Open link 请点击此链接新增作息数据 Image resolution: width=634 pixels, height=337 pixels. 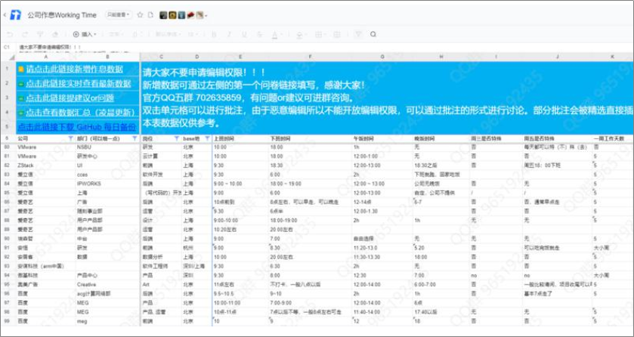pyautogui.click(x=74, y=69)
